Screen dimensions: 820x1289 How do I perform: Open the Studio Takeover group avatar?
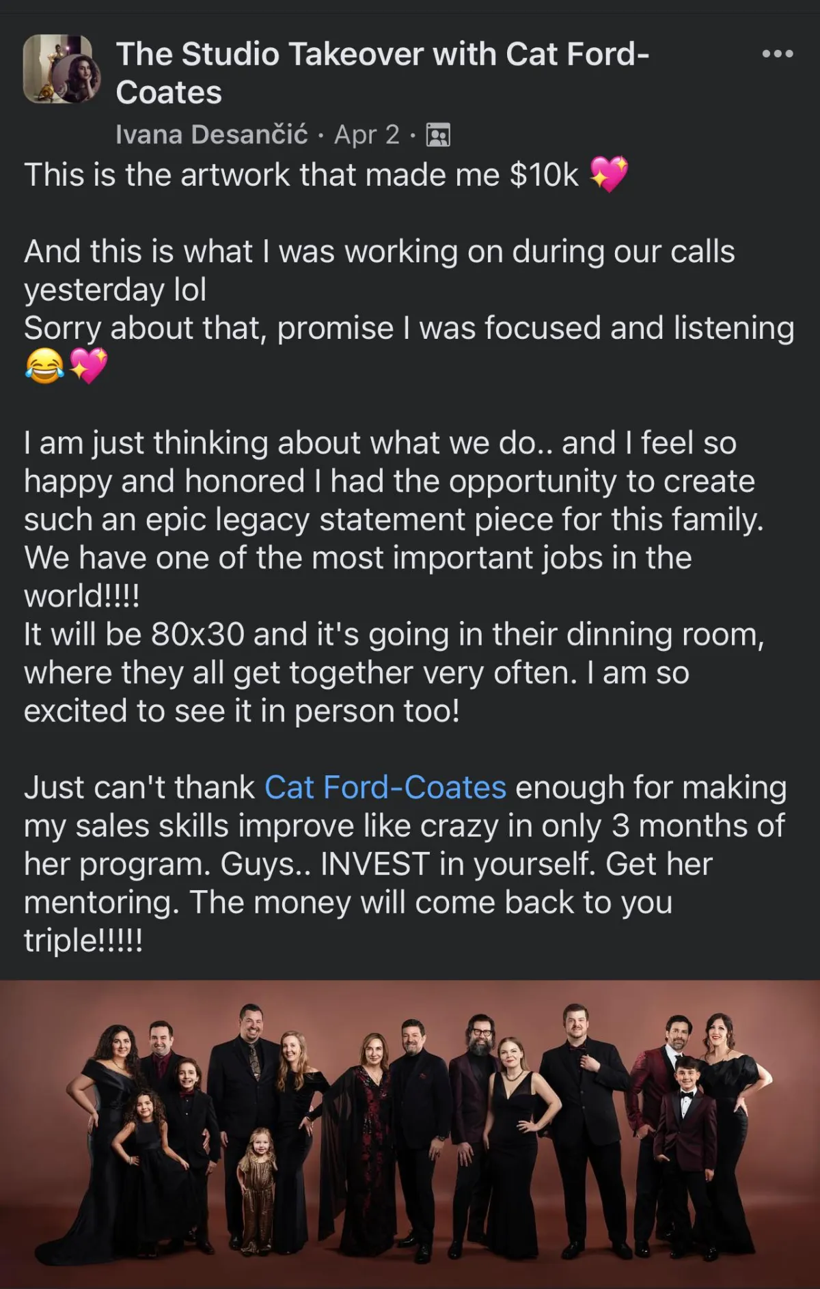tap(55, 68)
